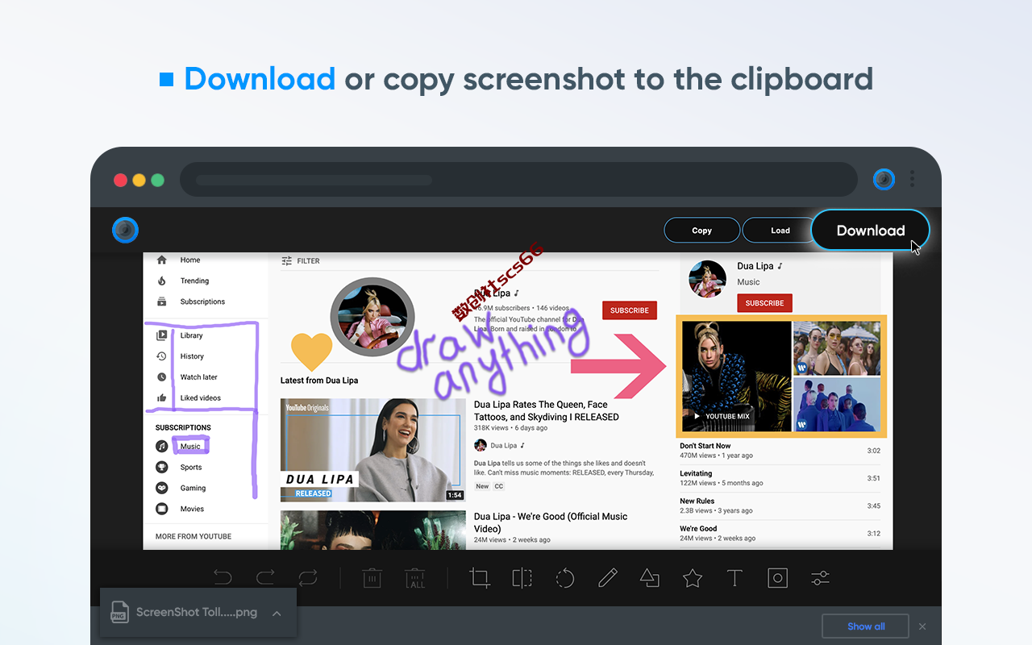The height and width of the screenshot is (645, 1032).
Task: Click the extension icon in browser toolbar
Action: click(x=884, y=179)
